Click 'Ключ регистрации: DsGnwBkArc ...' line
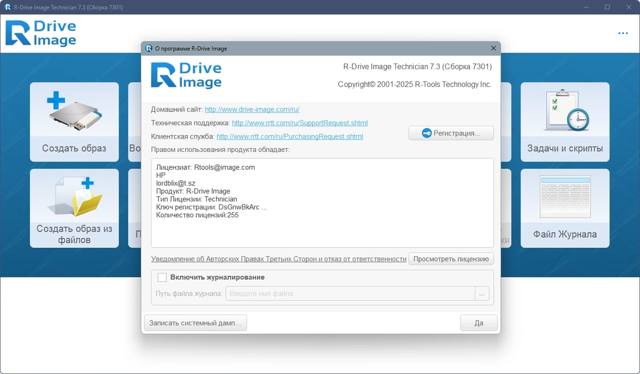The width and height of the screenshot is (640, 374). pyautogui.click(x=212, y=207)
